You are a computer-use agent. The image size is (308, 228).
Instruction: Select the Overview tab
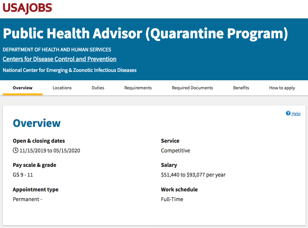[22, 88]
